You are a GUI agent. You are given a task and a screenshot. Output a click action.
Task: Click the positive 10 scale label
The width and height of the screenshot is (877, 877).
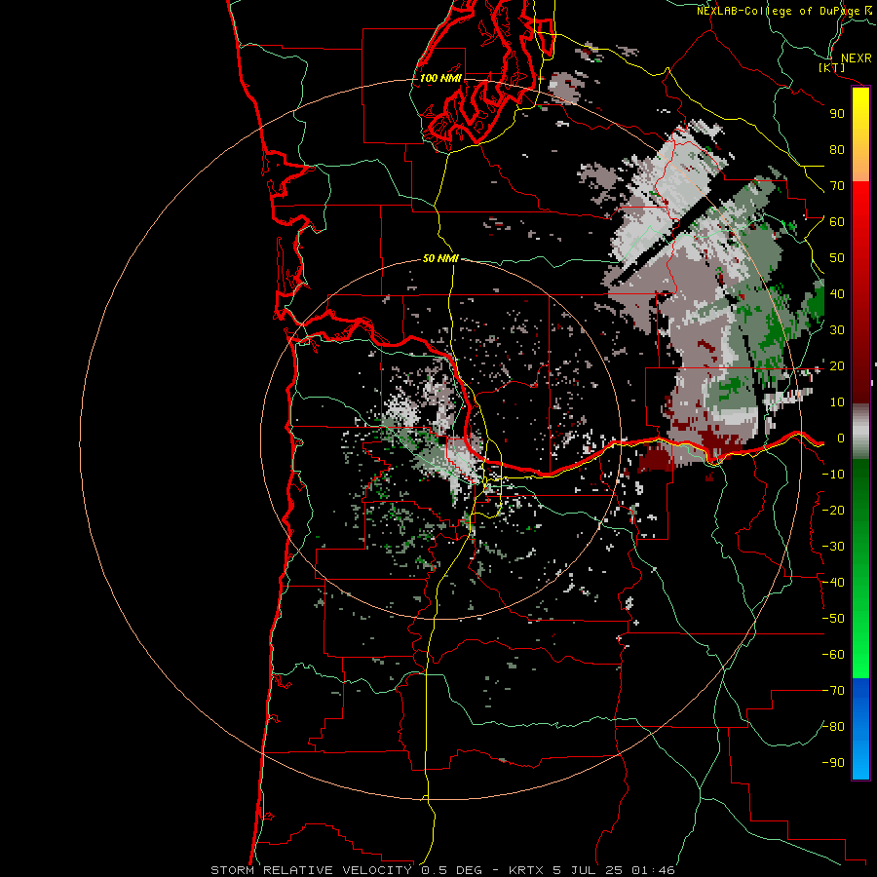(837, 402)
